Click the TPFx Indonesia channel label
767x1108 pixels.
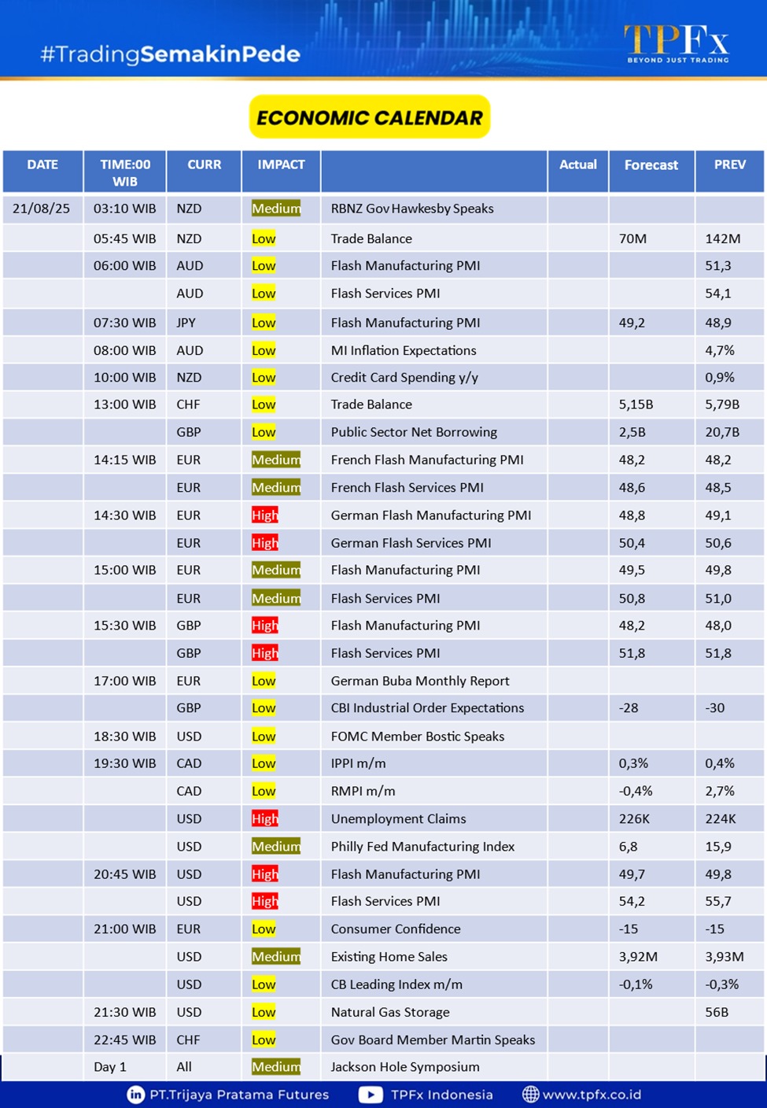pyautogui.click(x=441, y=1095)
